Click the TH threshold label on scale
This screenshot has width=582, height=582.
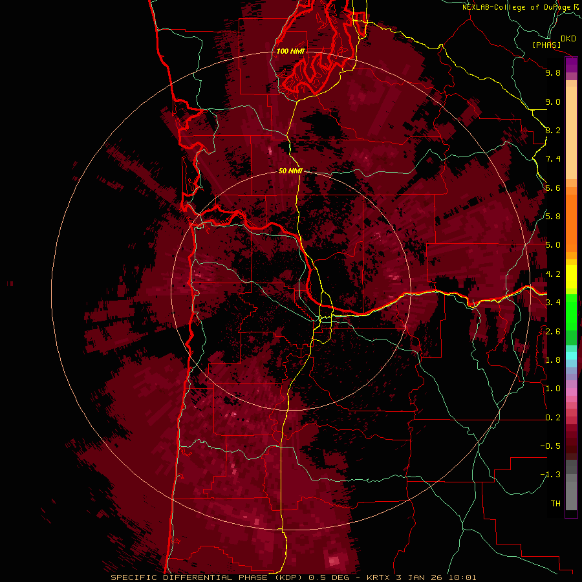pyautogui.click(x=555, y=504)
